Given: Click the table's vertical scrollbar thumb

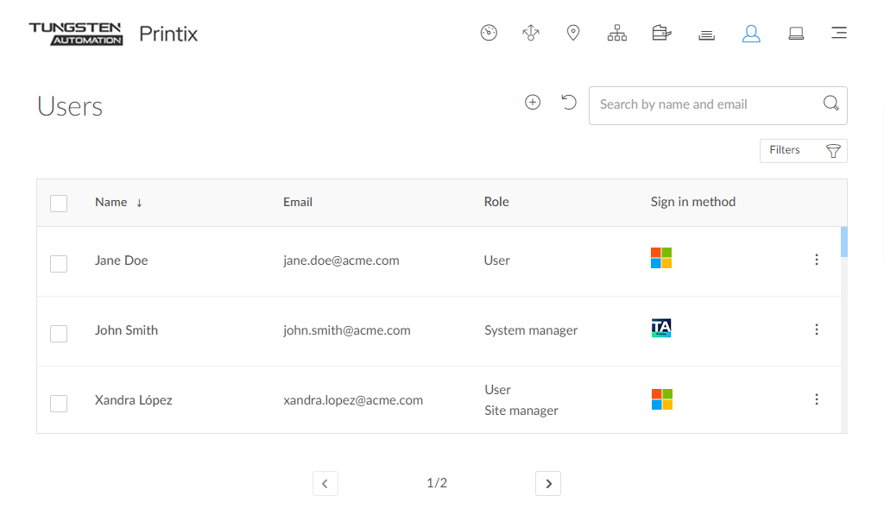Looking at the screenshot, I should coord(843,242).
